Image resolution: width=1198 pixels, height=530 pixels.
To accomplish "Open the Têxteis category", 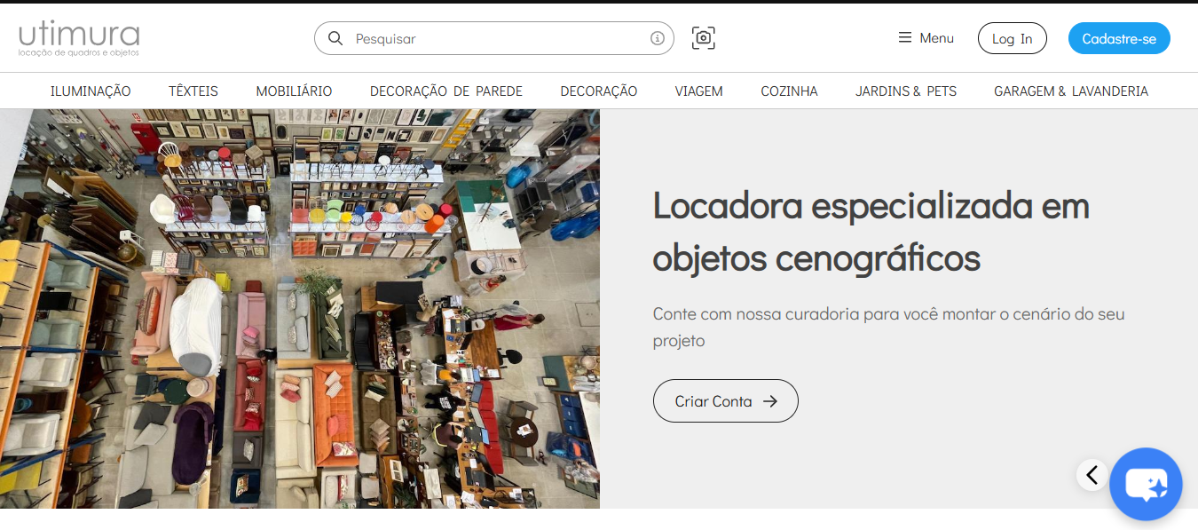I will pyautogui.click(x=193, y=91).
